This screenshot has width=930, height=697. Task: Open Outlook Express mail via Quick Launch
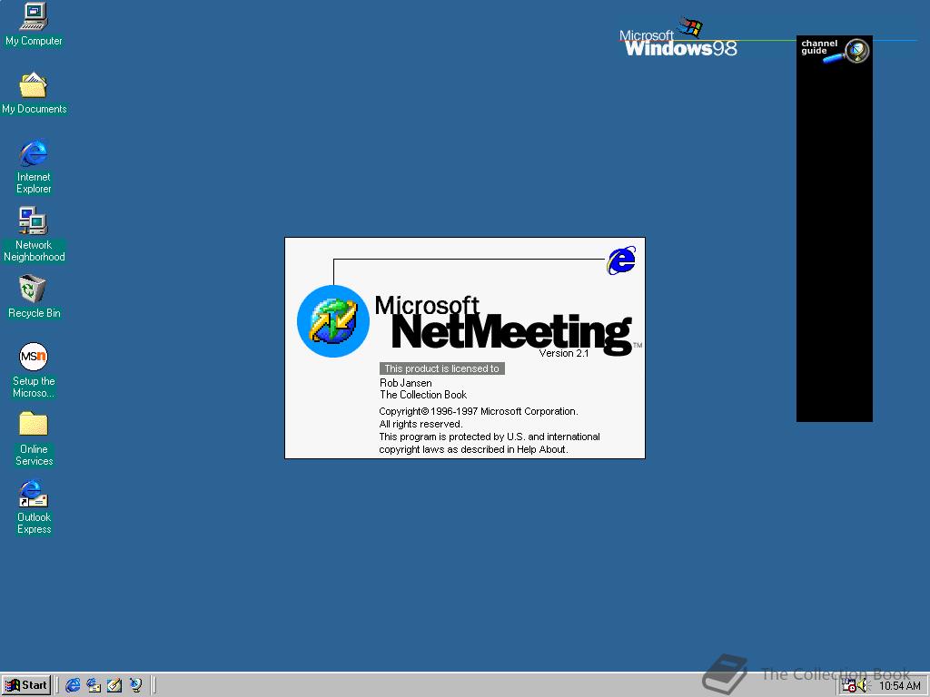point(94,685)
